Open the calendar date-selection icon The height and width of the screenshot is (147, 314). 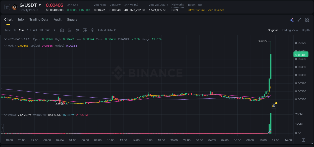point(62,30)
